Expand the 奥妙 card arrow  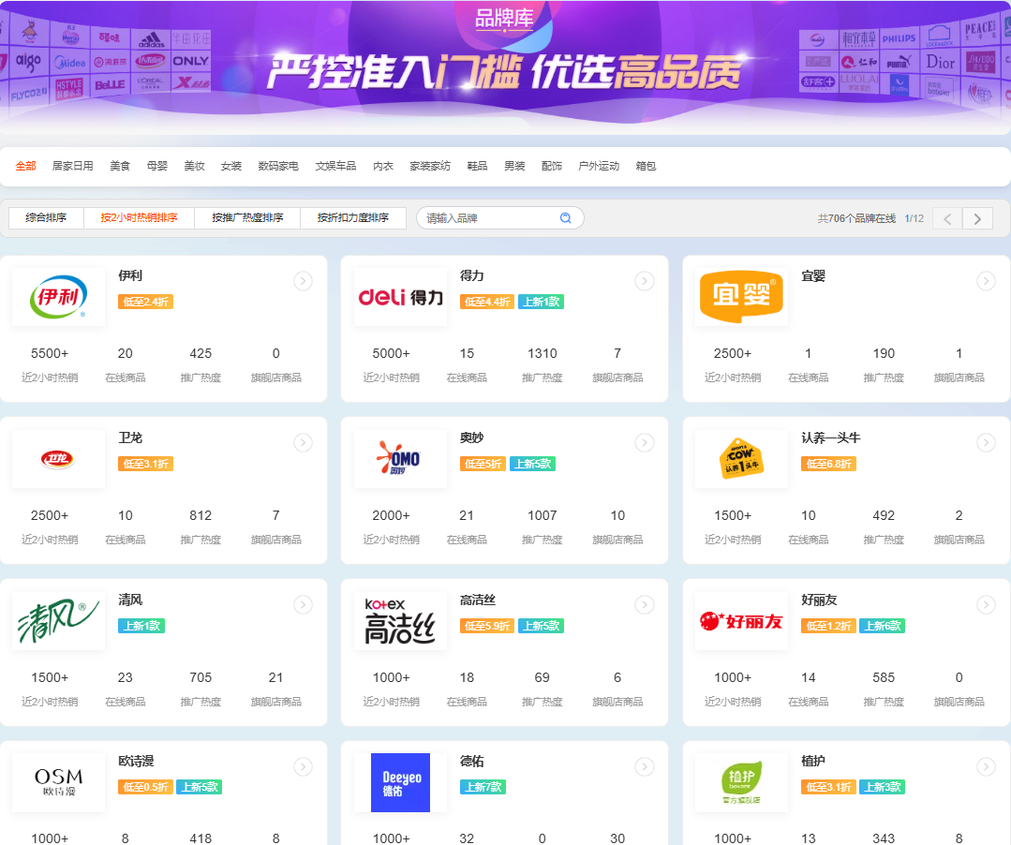point(644,443)
